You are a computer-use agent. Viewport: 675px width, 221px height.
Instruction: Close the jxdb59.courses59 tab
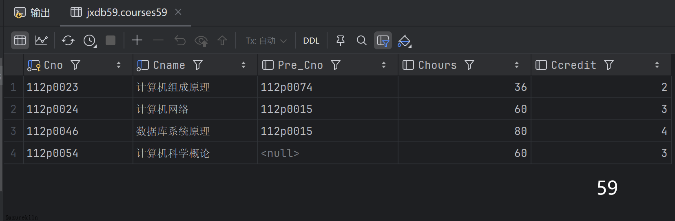[x=178, y=12]
